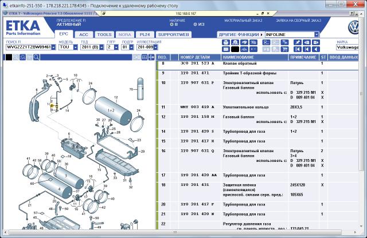Image resolution: width=367 pixels, height=238 pixels.
Task: Click the Volkswagen logo
Action: [x=353, y=27]
